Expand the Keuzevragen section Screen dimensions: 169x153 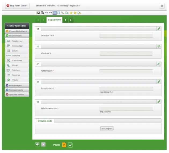tap(17, 86)
